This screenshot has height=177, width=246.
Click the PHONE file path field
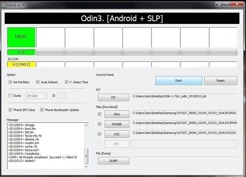[184, 124]
